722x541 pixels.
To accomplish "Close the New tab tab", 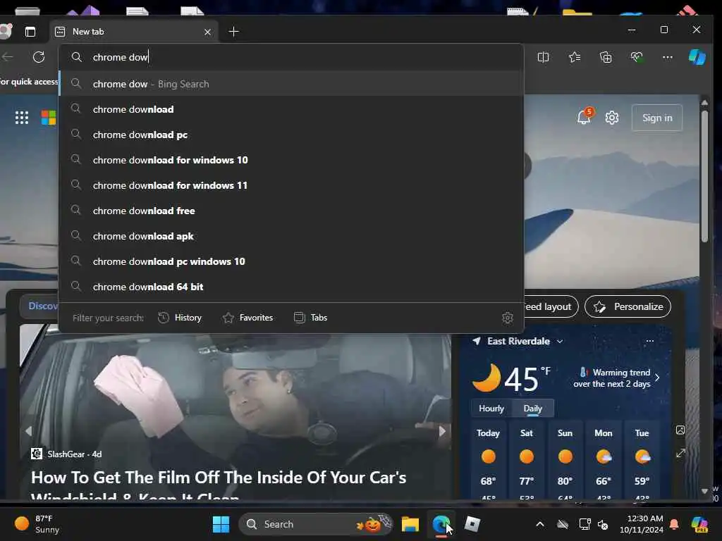I will click(207, 32).
